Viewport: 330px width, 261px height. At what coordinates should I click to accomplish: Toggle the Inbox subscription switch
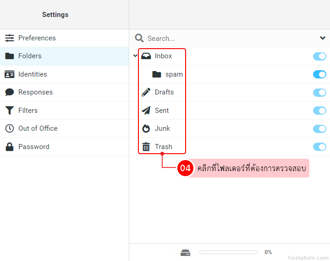(x=319, y=56)
